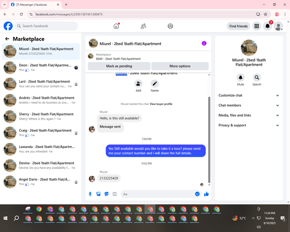Show hidden system tray icons chevron
Image resolution: width=290 pixels, height=232 pixels.
tap(253, 218)
